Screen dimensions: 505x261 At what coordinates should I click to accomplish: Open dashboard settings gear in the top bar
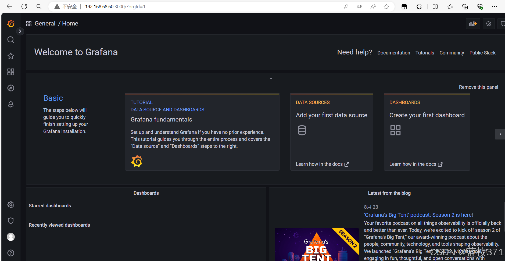click(489, 24)
